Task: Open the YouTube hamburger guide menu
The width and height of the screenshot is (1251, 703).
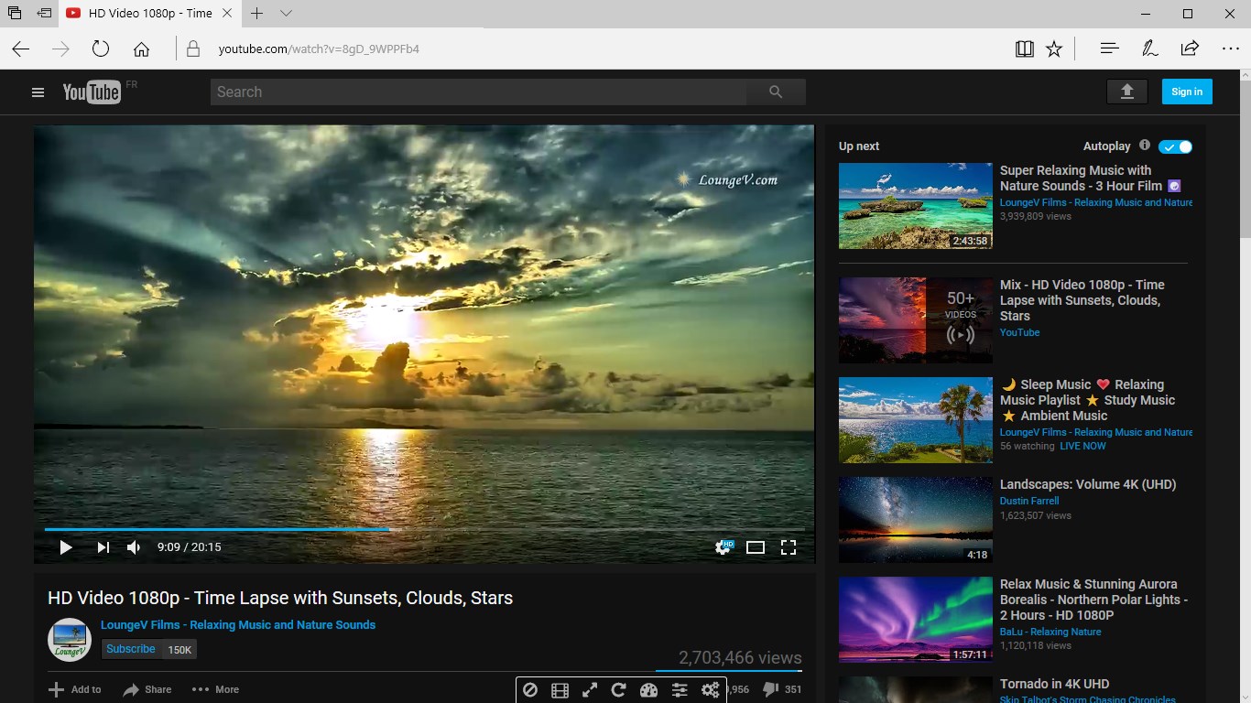Action: (x=38, y=92)
